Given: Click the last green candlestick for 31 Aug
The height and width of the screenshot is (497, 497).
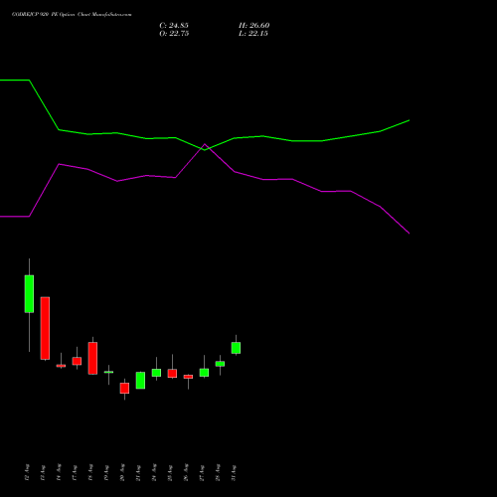Looking at the screenshot, I should coord(236,348).
